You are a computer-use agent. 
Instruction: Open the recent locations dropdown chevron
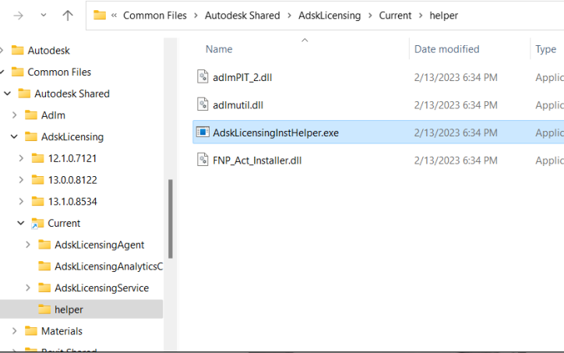click(x=43, y=15)
